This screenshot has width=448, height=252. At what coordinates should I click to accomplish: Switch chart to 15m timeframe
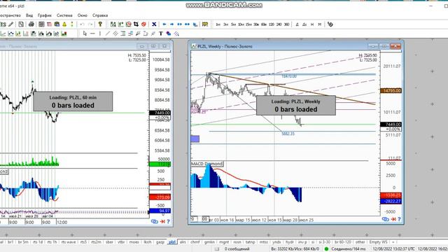pyautogui.click(x=248, y=24)
